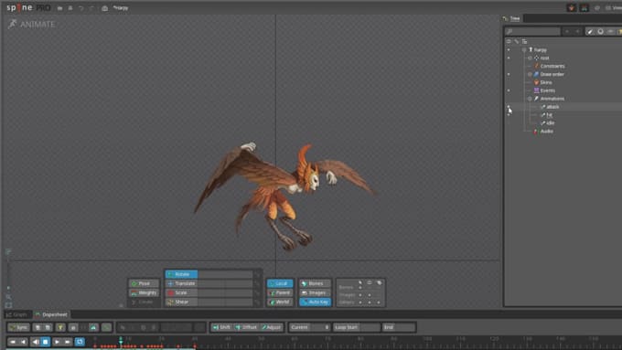Image resolution: width=622 pixels, height=350 pixels.
Task: Toggle visibility dot for hit animation row
Action: [509, 115]
